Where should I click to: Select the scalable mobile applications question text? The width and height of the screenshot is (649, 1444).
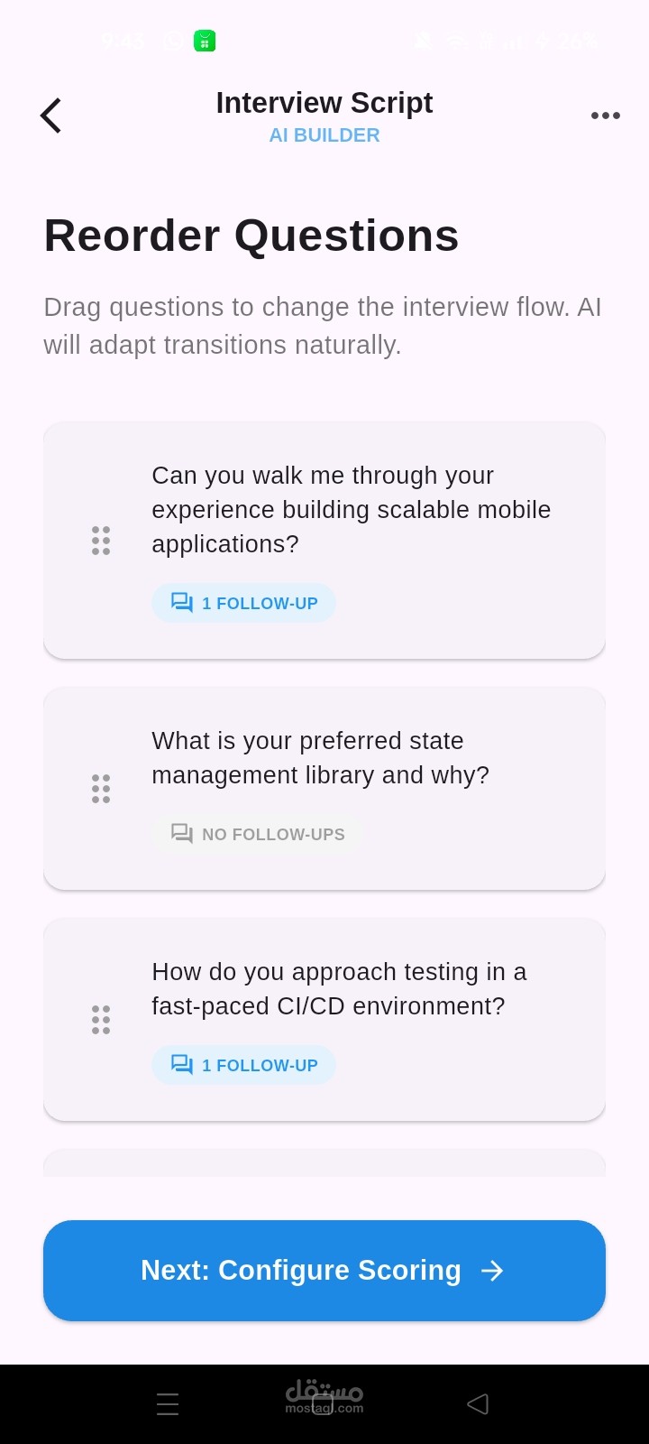click(x=351, y=510)
